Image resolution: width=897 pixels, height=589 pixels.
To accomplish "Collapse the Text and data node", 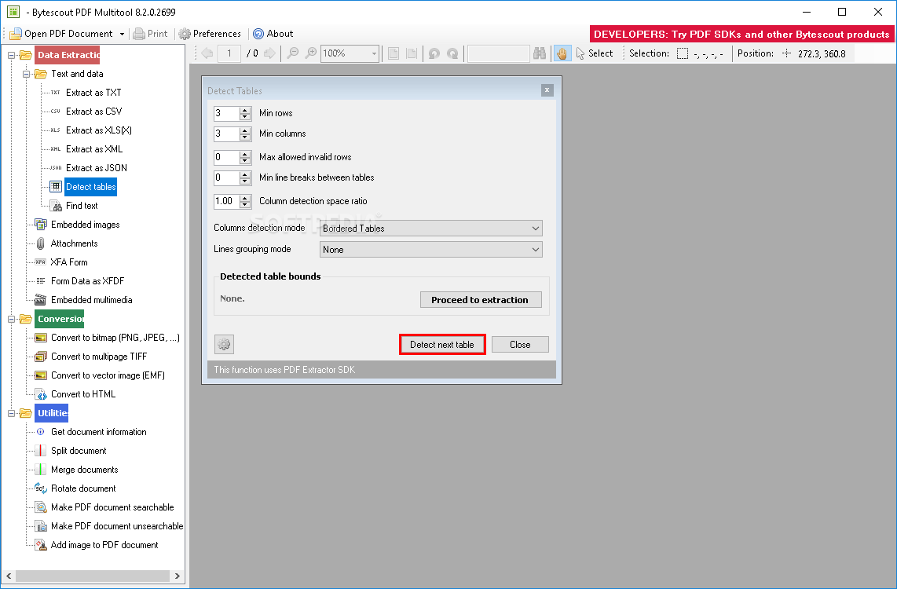I will 26,75.
